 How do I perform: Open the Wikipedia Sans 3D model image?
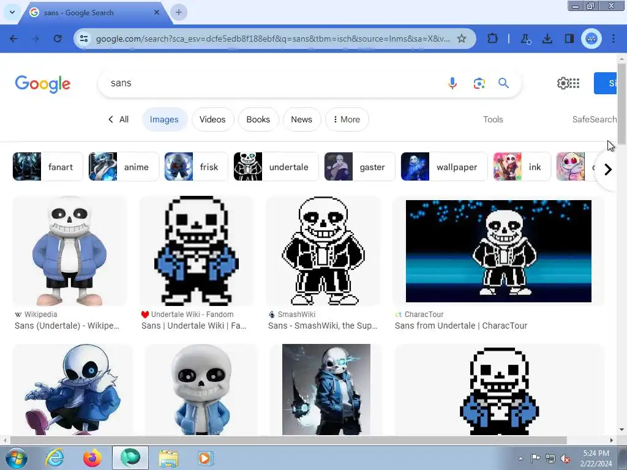[x=70, y=251]
